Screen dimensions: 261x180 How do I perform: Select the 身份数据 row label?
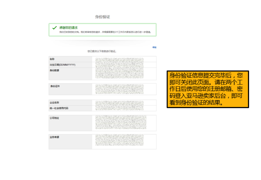pos(54,71)
